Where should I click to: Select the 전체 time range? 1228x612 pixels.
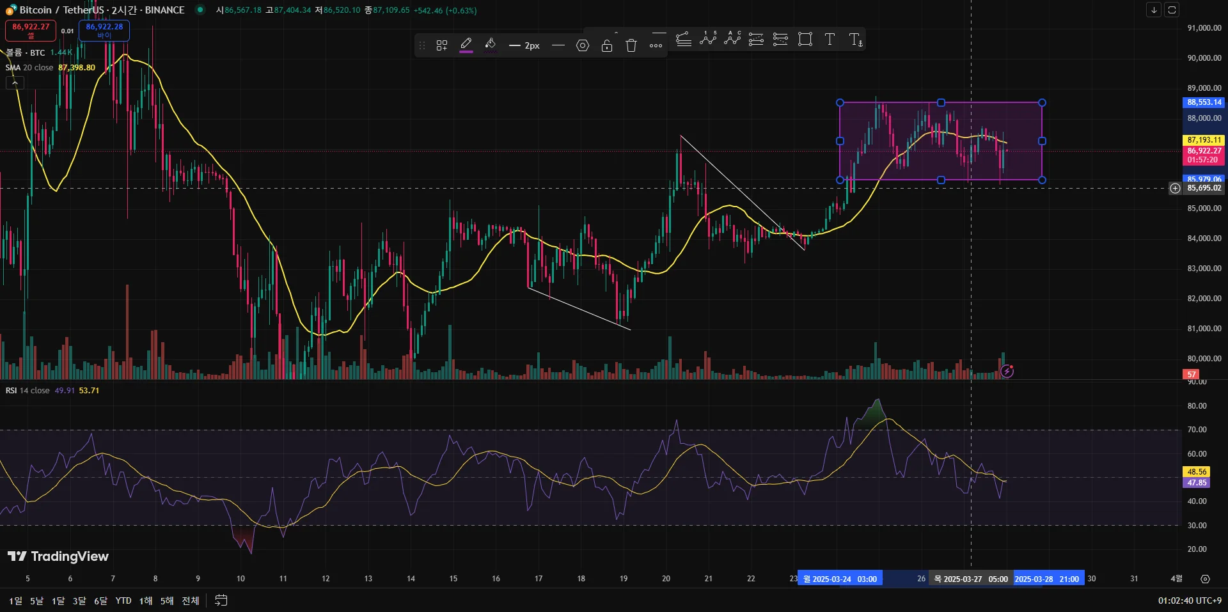click(x=191, y=600)
